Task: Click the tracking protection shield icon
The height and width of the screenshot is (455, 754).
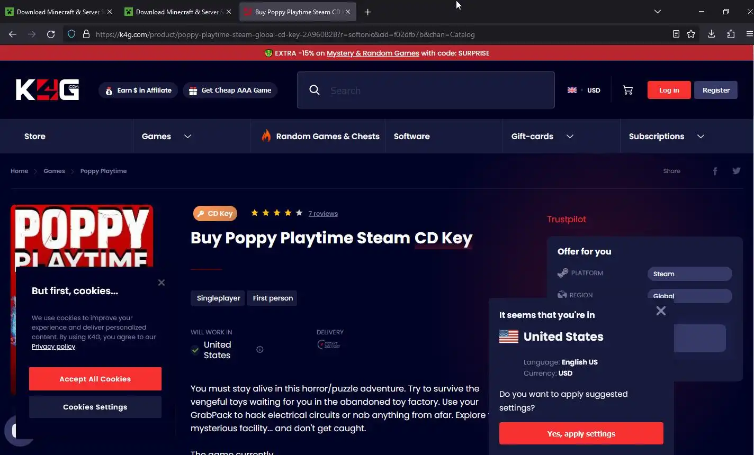Action: [71, 34]
